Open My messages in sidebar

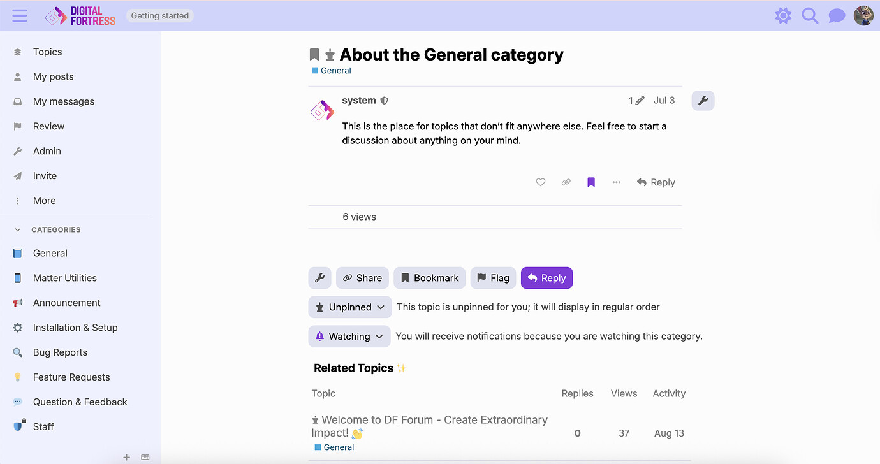coord(63,101)
